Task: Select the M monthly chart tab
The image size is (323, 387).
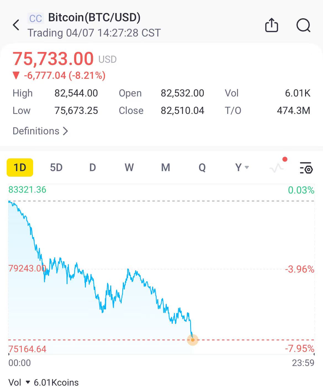Action: [x=165, y=168]
